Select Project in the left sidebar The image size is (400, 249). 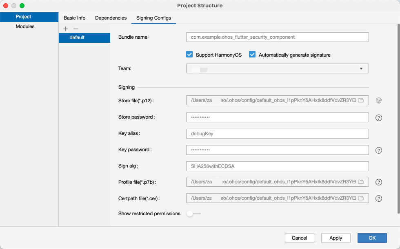click(29, 17)
